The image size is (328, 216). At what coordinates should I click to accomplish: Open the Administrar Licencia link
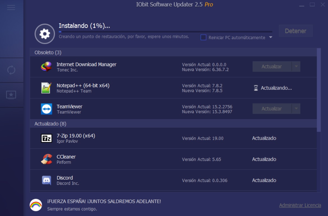[300, 205]
